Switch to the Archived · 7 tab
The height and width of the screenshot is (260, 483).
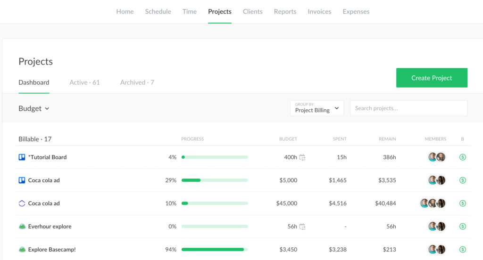click(137, 82)
